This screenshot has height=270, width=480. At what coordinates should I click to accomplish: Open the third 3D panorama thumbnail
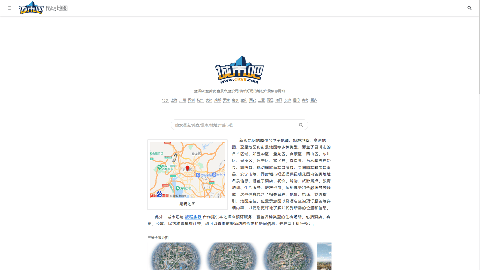tap(288, 256)
